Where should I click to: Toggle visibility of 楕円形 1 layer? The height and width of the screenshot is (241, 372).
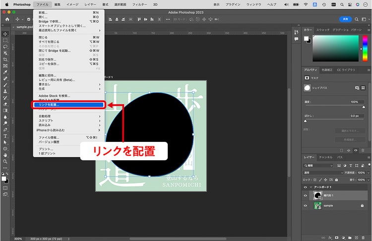pyautogui.click(x=306, y=196)
